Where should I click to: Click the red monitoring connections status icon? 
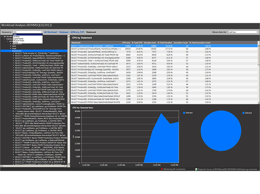tap(162, 169)
